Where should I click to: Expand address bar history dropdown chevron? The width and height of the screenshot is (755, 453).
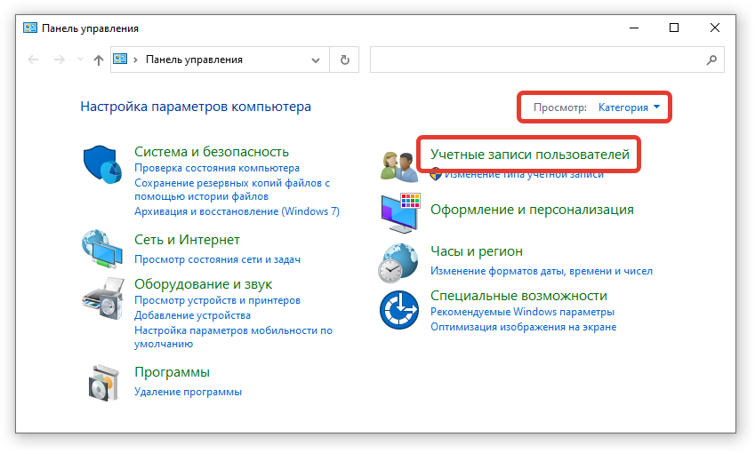pyautogui.click(x=316, y=60)
